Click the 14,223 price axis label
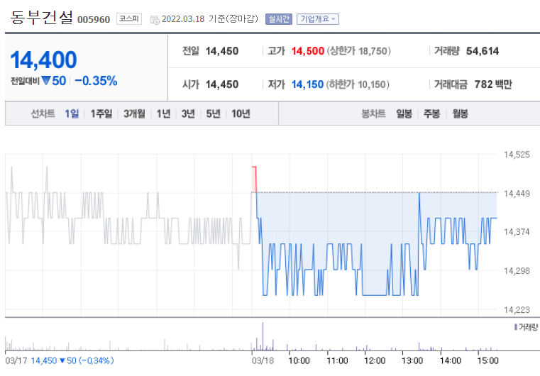This screenshot has width=540, height=376. (517, 310)
